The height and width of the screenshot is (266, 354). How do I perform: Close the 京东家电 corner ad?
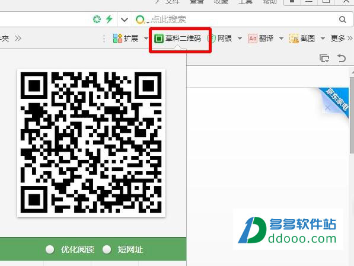pos(327,108)
